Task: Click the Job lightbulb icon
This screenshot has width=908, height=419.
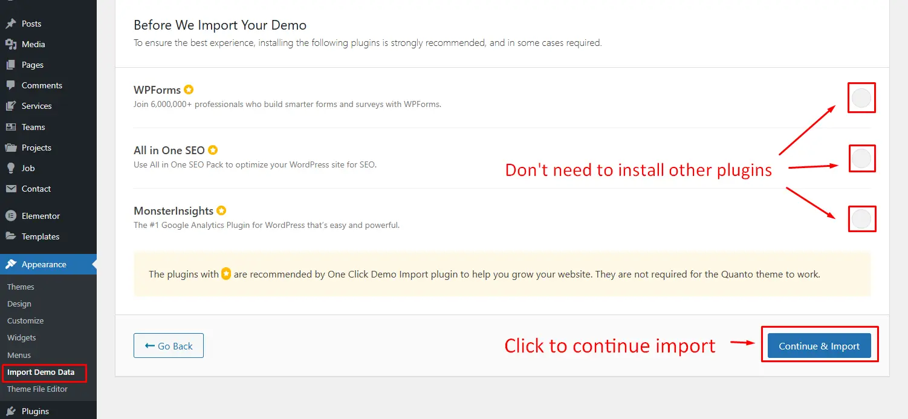Action: pos(11,168)
